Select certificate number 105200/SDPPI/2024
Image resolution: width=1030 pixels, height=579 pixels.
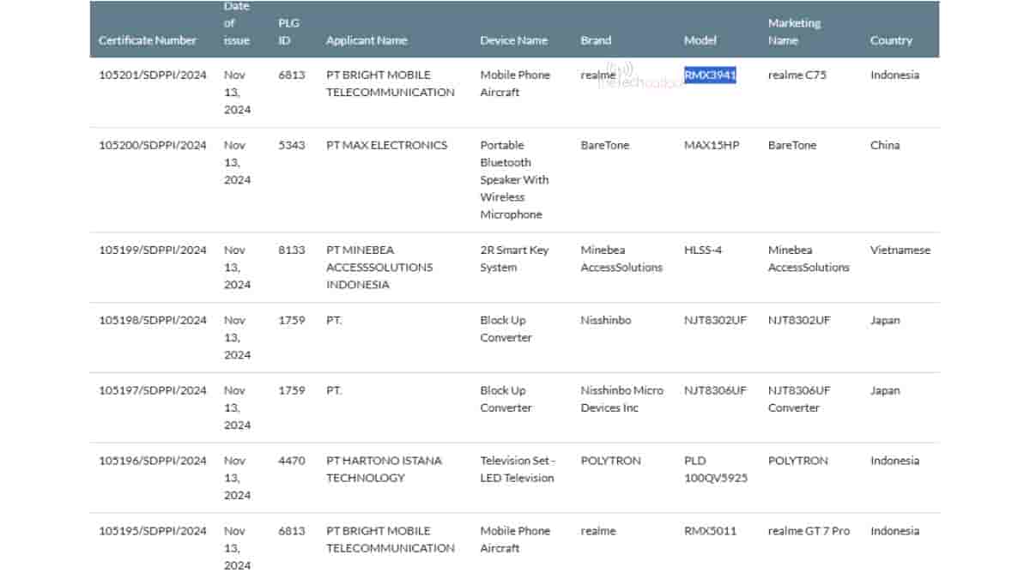[x=153, y=145]
